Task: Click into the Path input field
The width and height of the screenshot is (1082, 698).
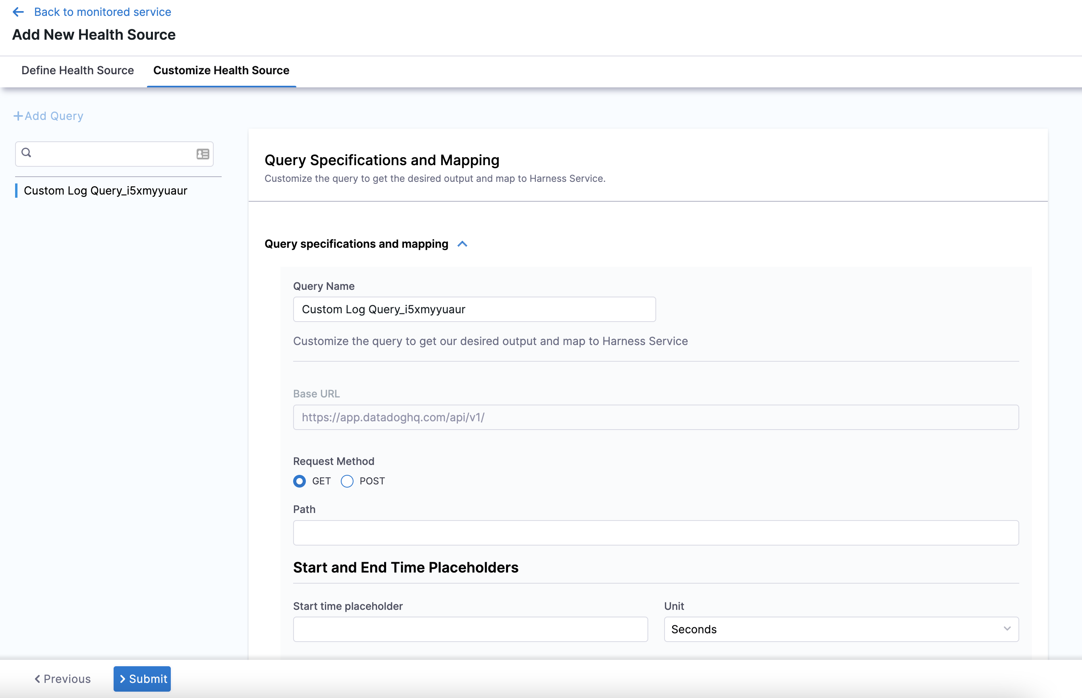Action: pos(655,532)
